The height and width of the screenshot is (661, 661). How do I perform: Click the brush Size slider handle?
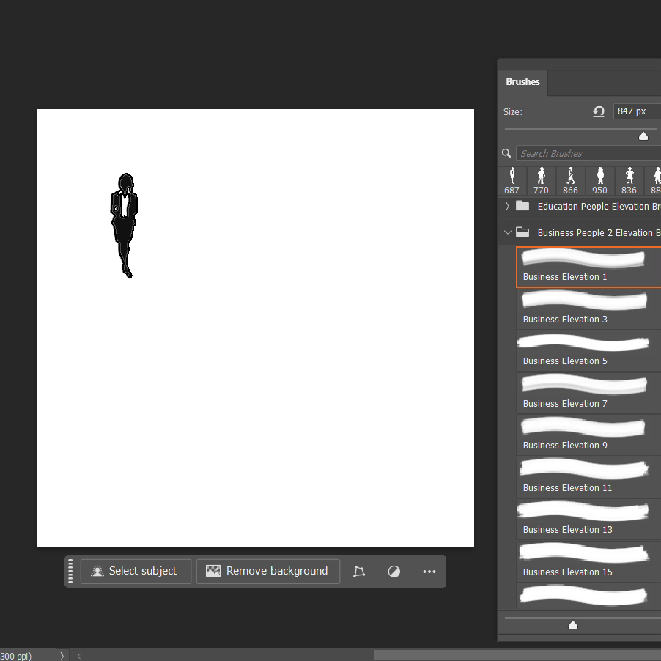[x=643, y=136]
